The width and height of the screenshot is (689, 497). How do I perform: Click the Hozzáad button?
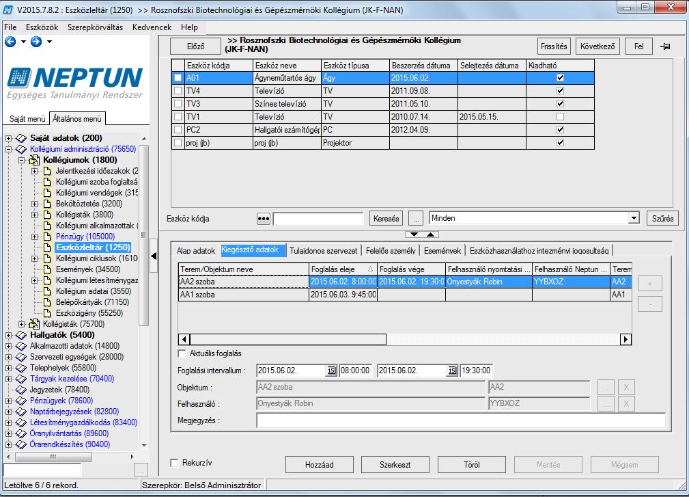click(x=320, y=464)
